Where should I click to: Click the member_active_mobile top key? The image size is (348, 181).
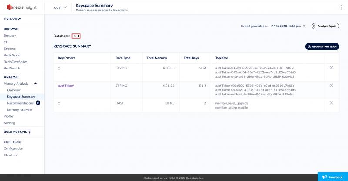[231, 108]
